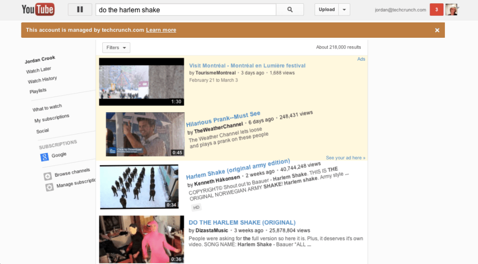Click the Upload button

[326, 9]
